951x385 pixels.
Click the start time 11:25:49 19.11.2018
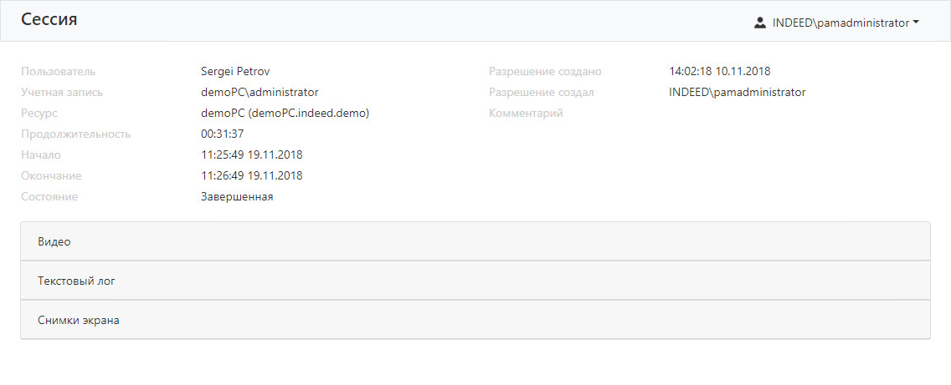(251, 155)
